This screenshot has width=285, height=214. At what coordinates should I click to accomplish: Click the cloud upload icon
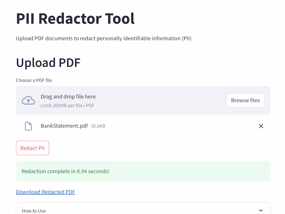(x=28, y=100)
